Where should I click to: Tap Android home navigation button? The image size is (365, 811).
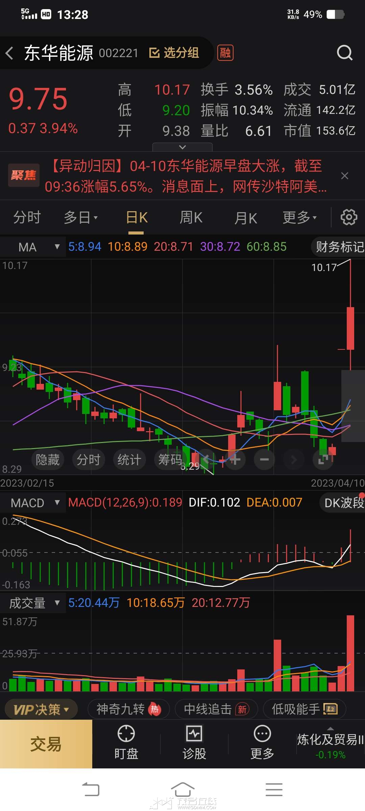[182, 789]
